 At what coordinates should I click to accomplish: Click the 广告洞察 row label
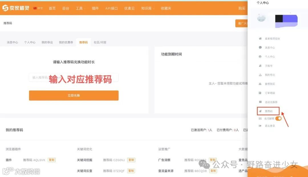(x=165, y=160)
